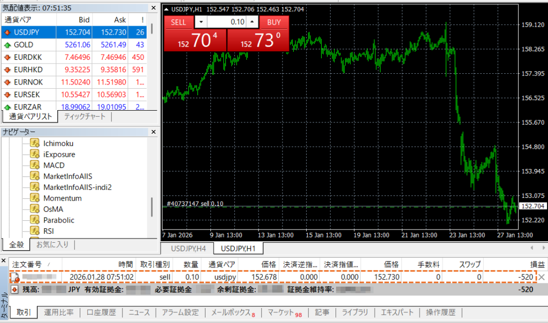Decrease lot volume with down arrow
The image size is (548, 323).
click(200, 22)
